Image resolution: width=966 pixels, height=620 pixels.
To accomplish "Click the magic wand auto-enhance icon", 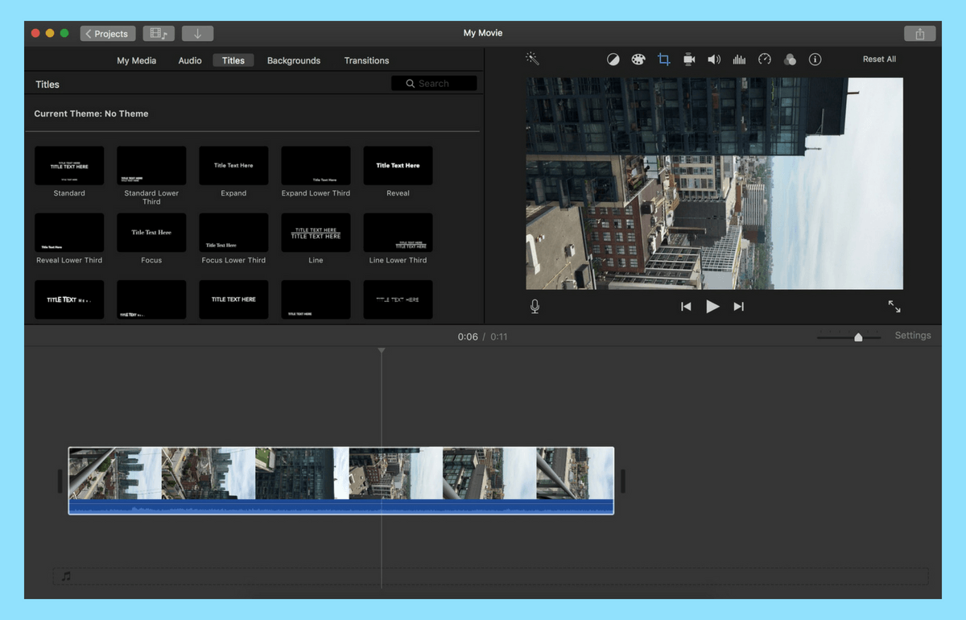I will tap(532, 59).
